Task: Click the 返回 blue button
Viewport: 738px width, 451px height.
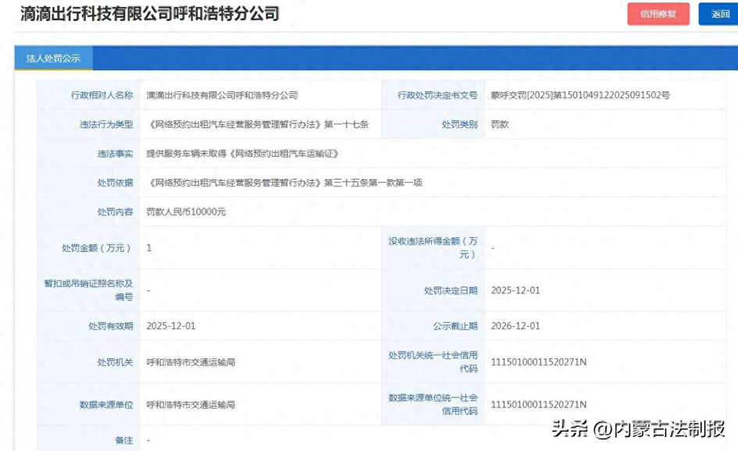Action: [719, 14]
